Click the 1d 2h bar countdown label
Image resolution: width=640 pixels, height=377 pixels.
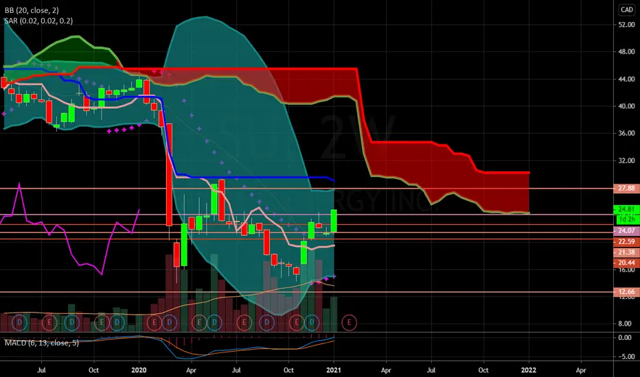(x=627, y=219)
